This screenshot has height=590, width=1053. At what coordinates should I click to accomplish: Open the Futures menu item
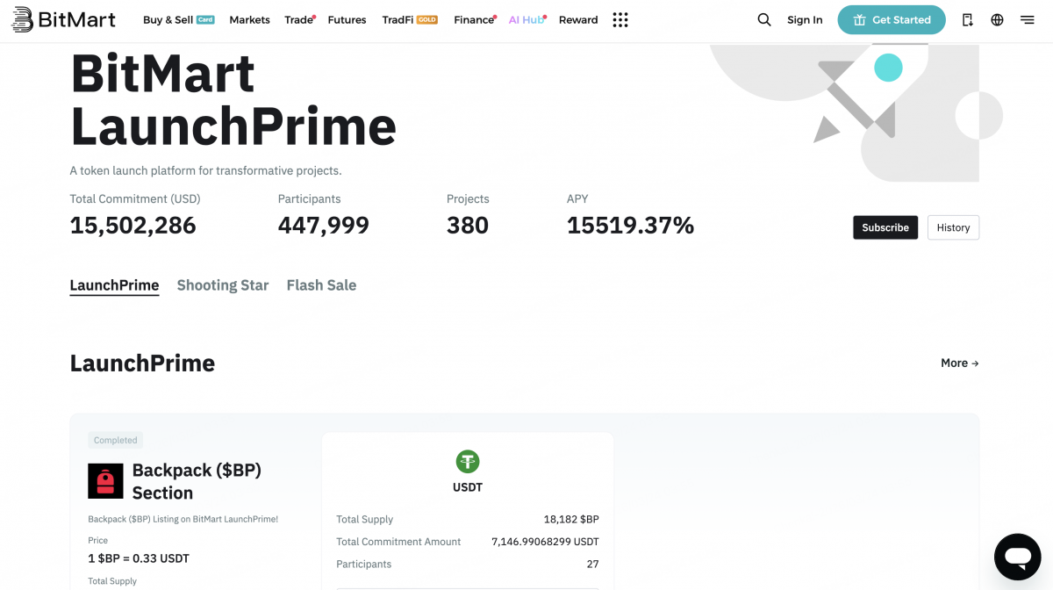pos(347,18)
